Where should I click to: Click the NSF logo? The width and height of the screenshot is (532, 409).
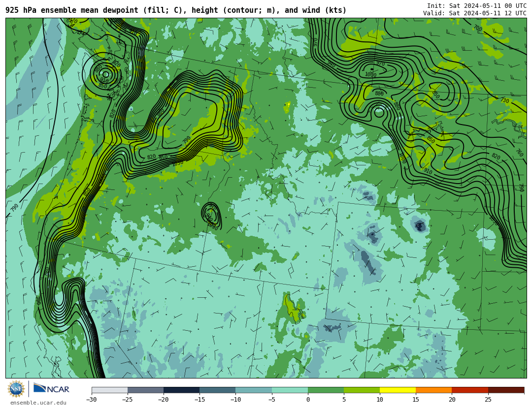click(x=16, y=389)
